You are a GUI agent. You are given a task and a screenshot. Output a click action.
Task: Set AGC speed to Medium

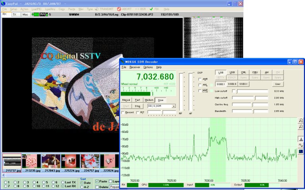coord(149,100)
